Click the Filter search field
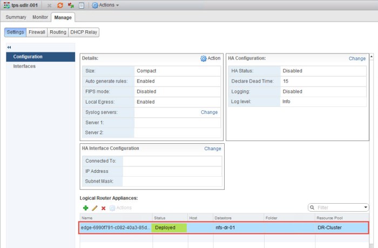378x248 pixels. [x=339, y=207]
